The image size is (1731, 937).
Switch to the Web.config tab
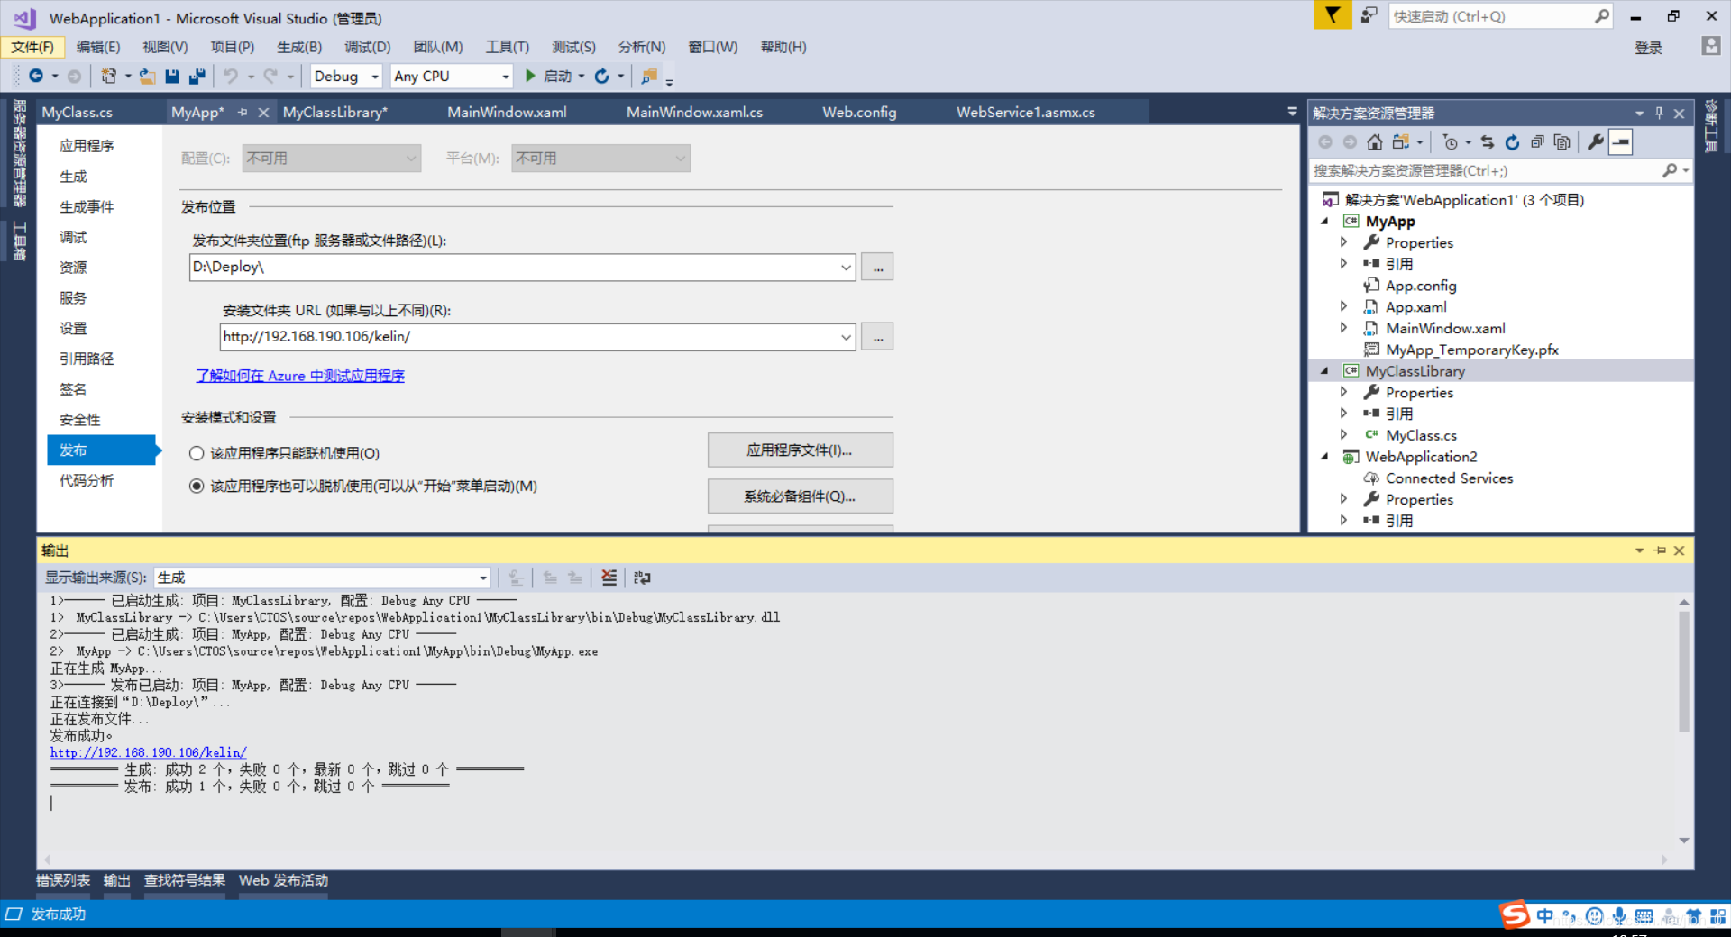pos(859,112)
